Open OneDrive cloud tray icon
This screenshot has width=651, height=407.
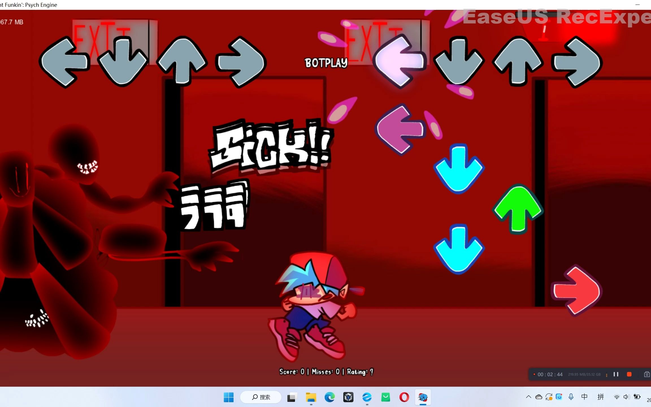click(x=539, y=397)
